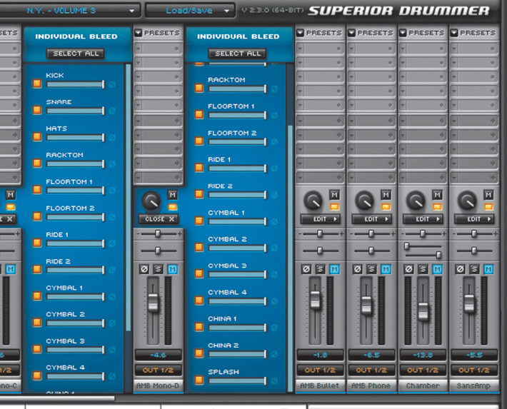507x409 pixels.
Task: Mute the SansAmp channel
Action: coord(488,269)
